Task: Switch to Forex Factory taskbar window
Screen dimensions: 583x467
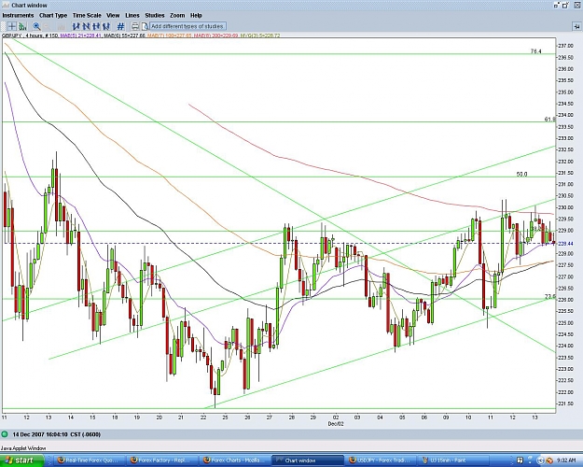Action: pos(161,460)
